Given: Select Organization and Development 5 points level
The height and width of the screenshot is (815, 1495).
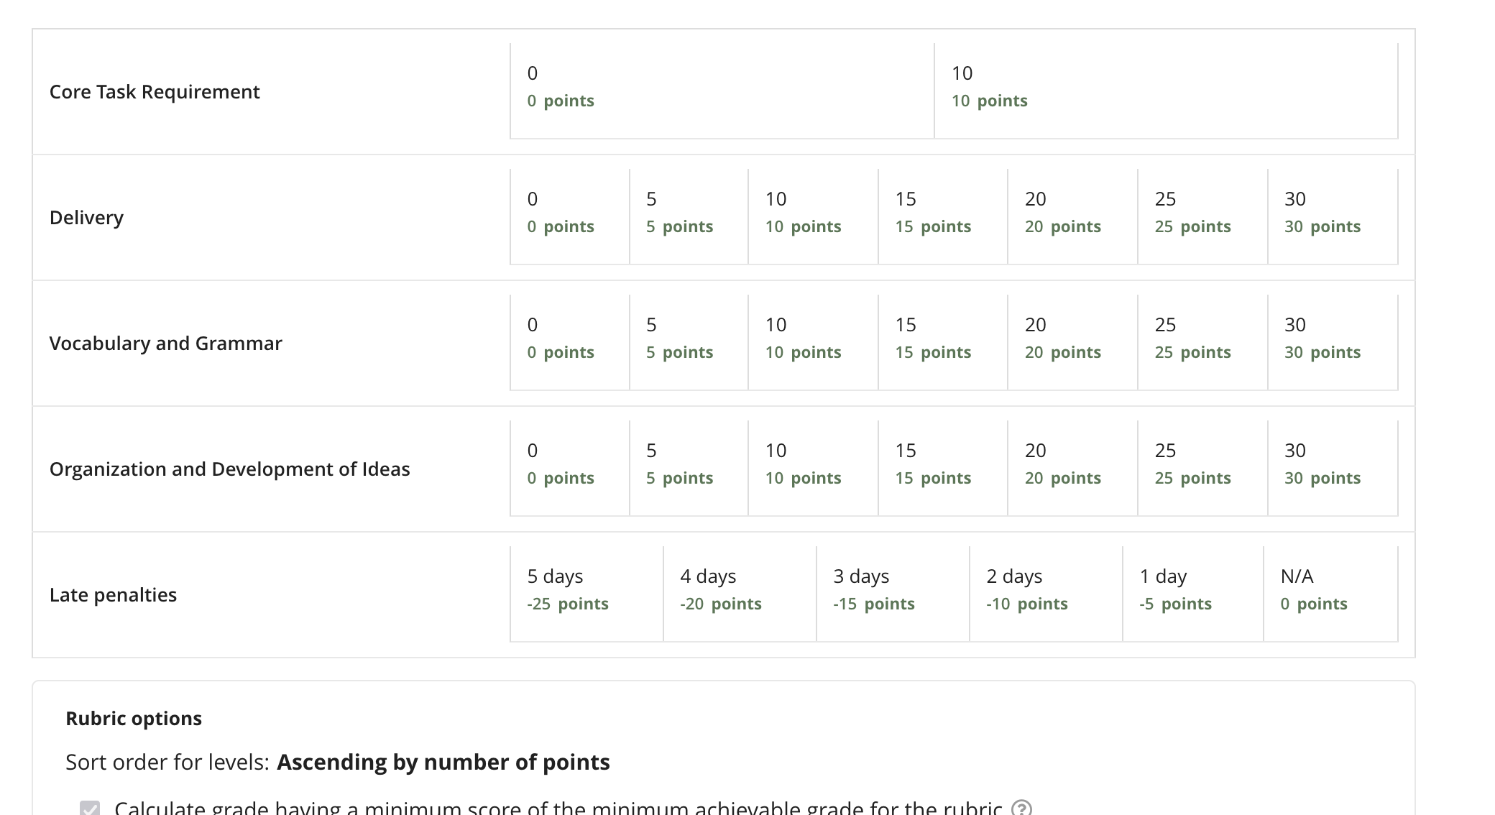Looking at the screenshot, I should point(689,469).
